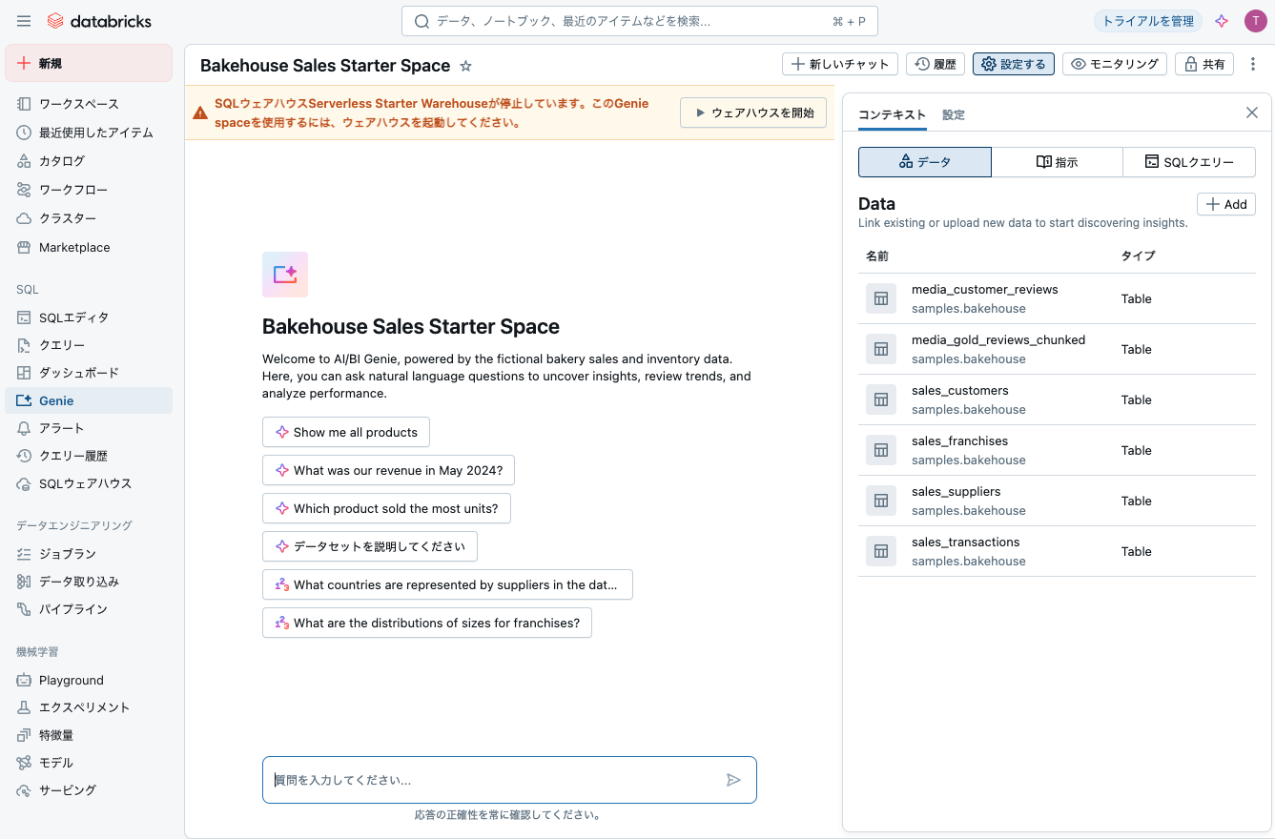Start the warehouse via ウェアハウスを開始
This screenshot has width=1275, height=839.
(x=753, y=113)
